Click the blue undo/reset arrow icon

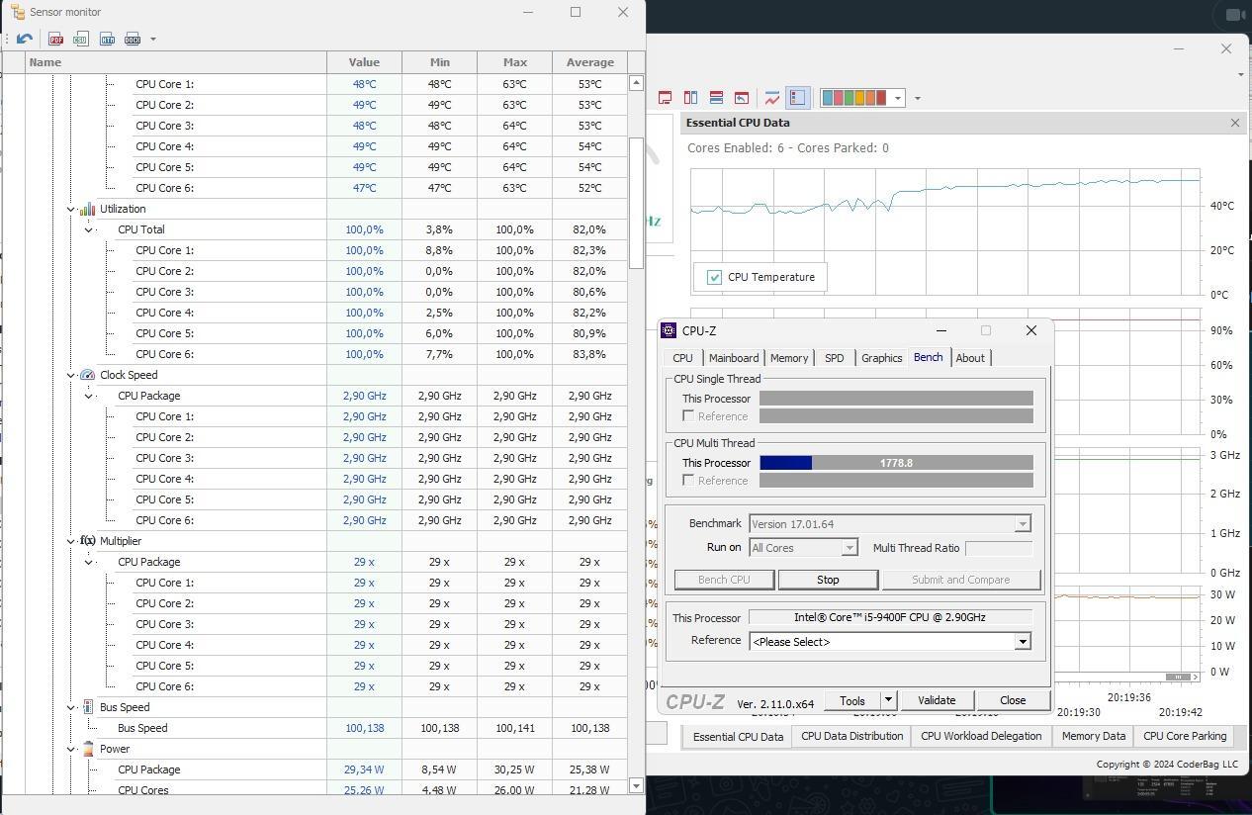[25, 39]
